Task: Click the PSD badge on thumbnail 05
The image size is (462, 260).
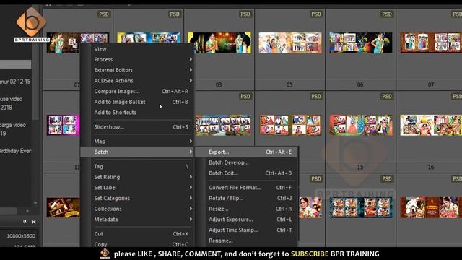Action: tap(316, 14)
